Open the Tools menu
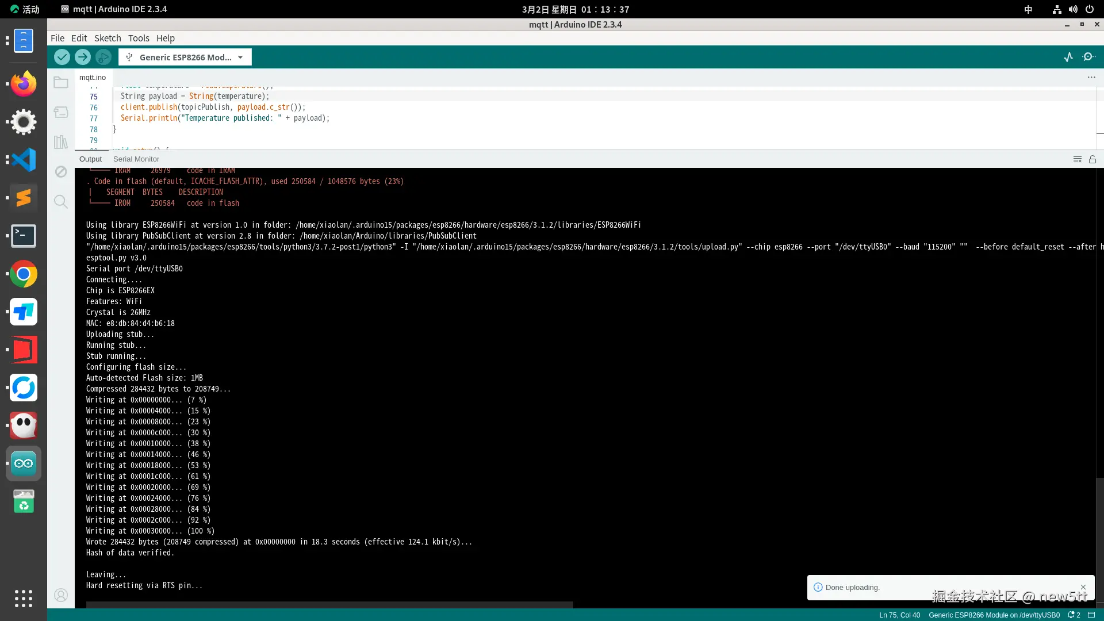 (139, 38)
